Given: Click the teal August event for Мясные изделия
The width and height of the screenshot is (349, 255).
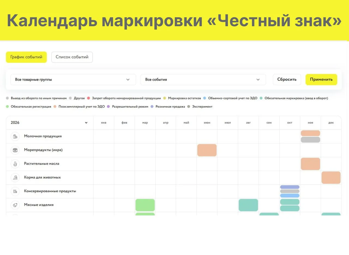Looking at the screenshot, I should [248, 205].
